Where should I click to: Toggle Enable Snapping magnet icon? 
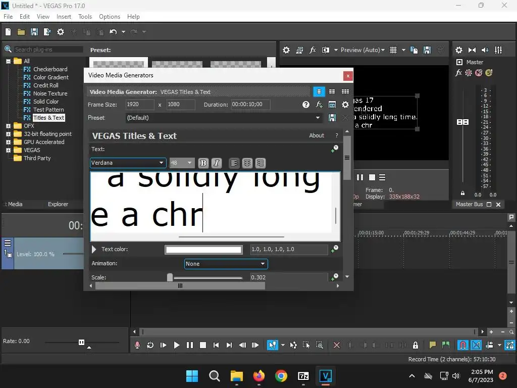pyautogui.click(x=463, y=345)
